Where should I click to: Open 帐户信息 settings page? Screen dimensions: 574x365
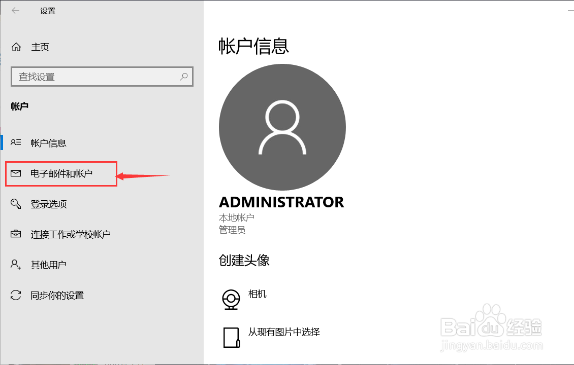[48, 143]
